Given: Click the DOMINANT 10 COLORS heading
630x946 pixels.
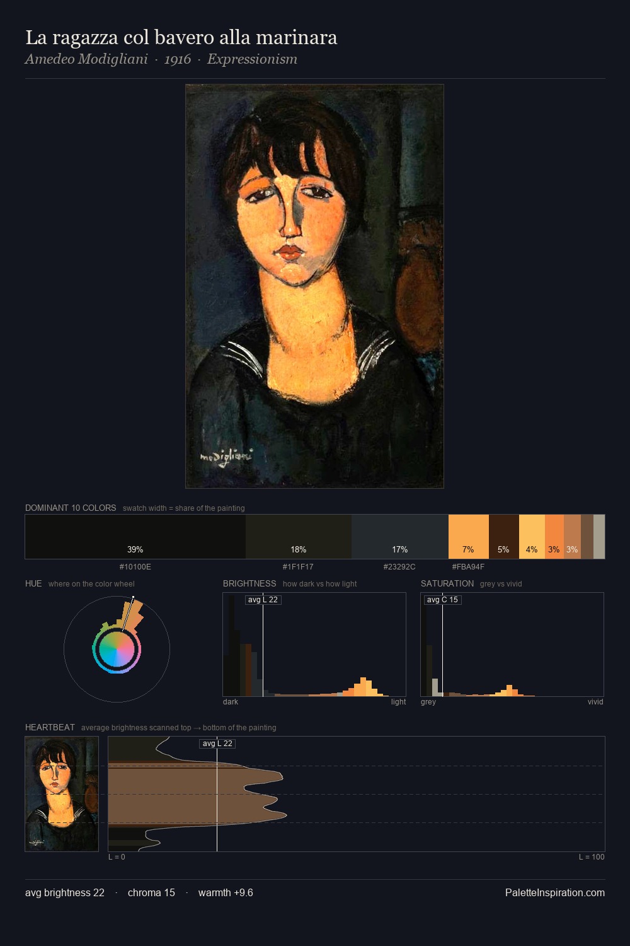Looking at the screenshot, I should coord(71,508).
